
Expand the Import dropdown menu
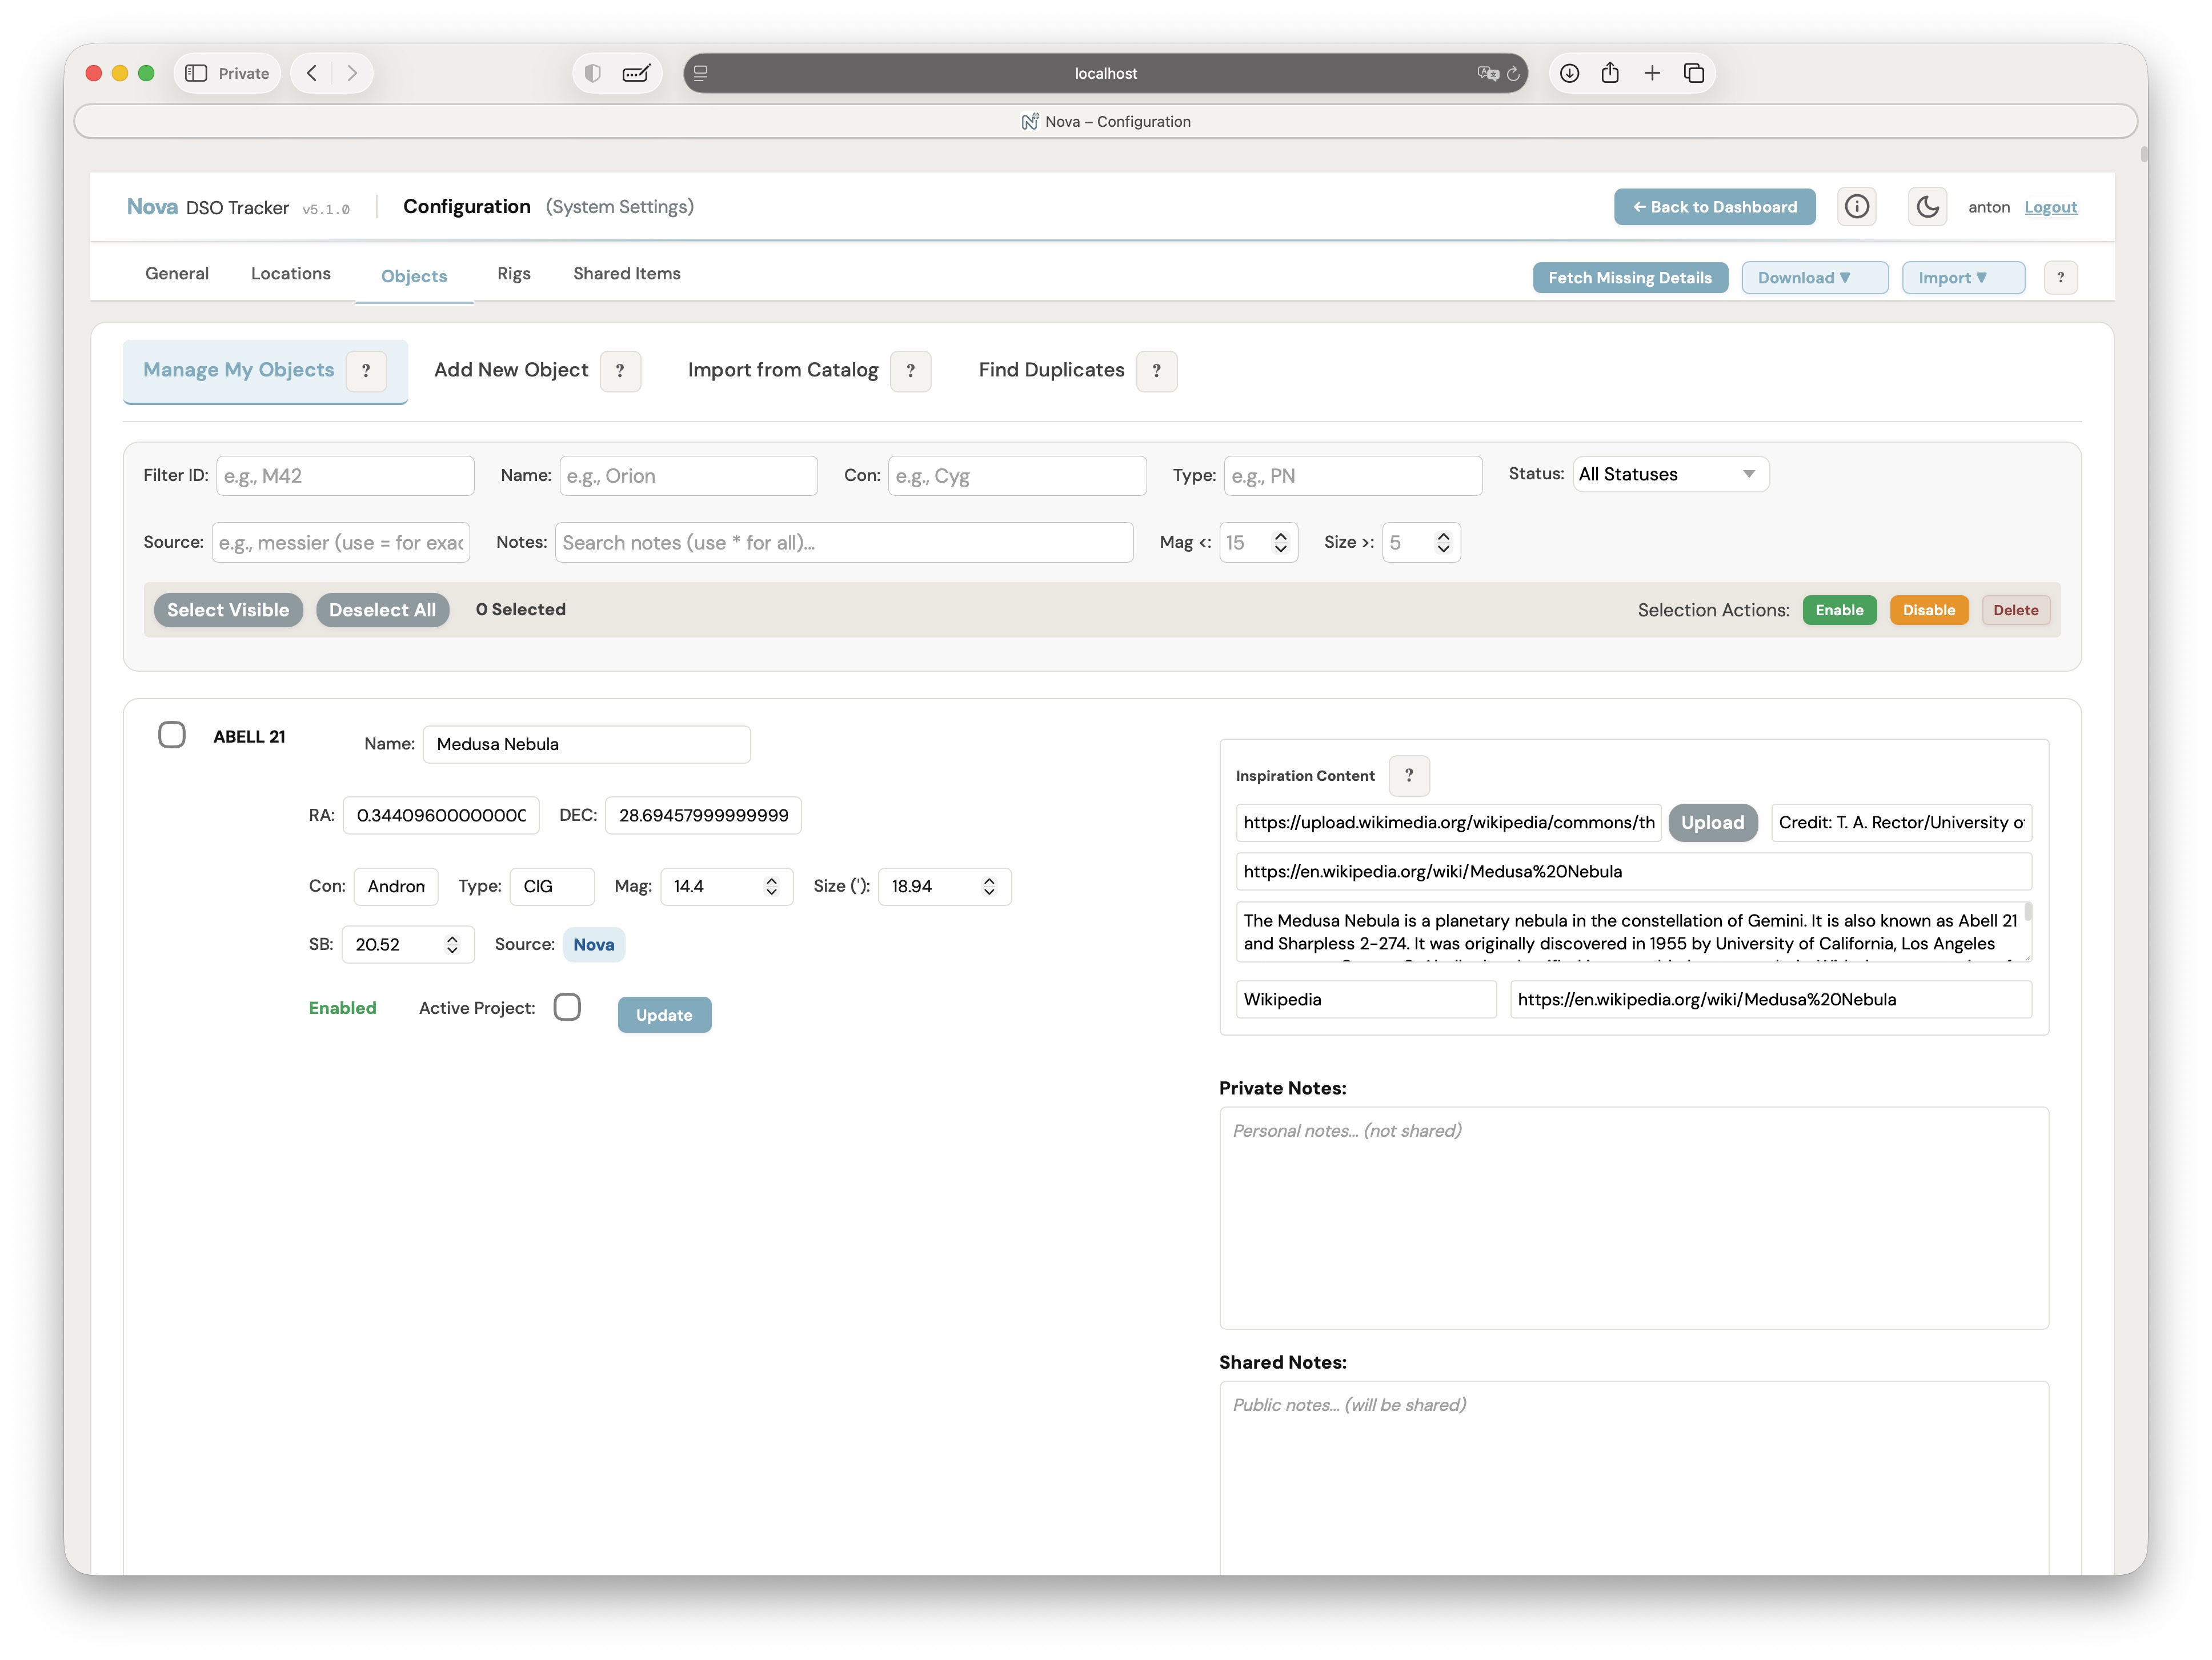[1962, 278]
